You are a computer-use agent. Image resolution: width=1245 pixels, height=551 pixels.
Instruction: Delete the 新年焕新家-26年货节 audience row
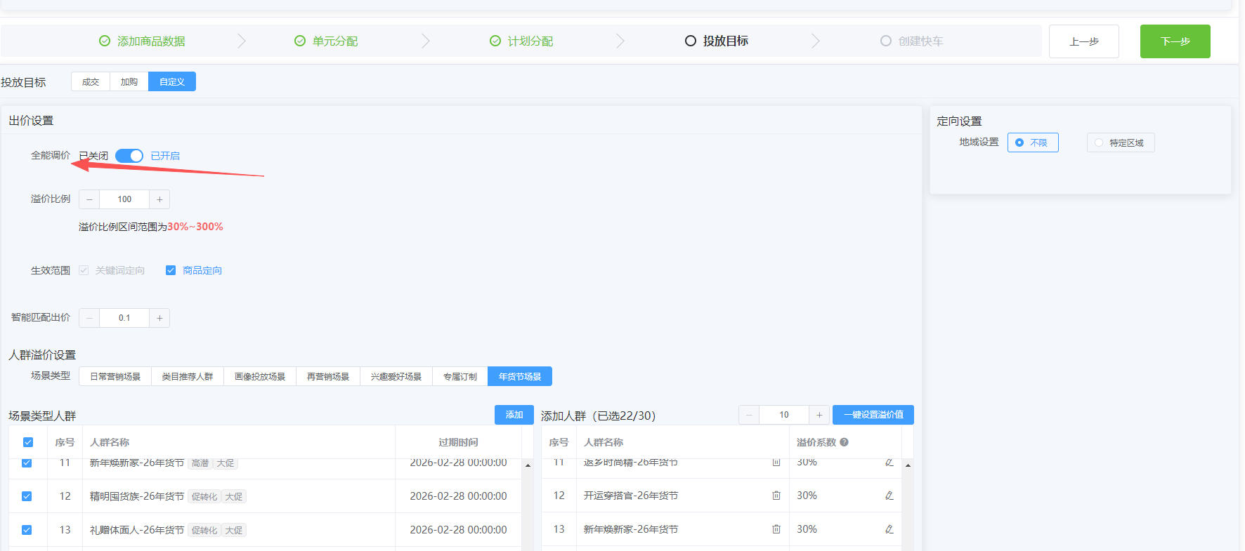pyautogui.click(x=776, y=529)
